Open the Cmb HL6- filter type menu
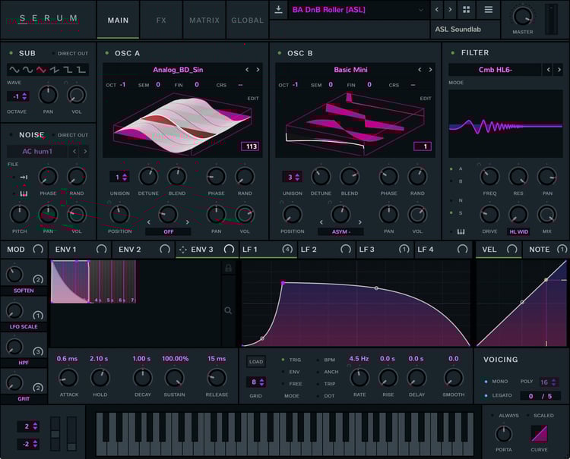 pos(495,70)
